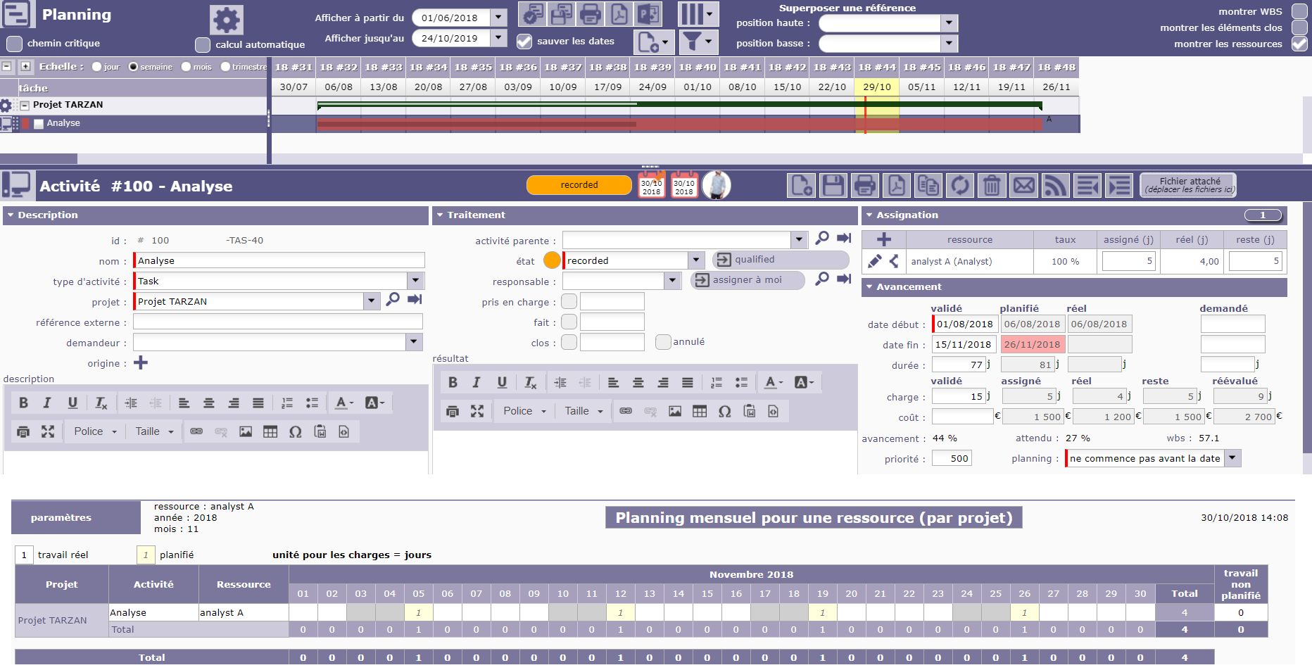The width and height of the screenshot is (1312, 670).
Task: Enable the chemin critique checkbox
Action: click(14, 44)
